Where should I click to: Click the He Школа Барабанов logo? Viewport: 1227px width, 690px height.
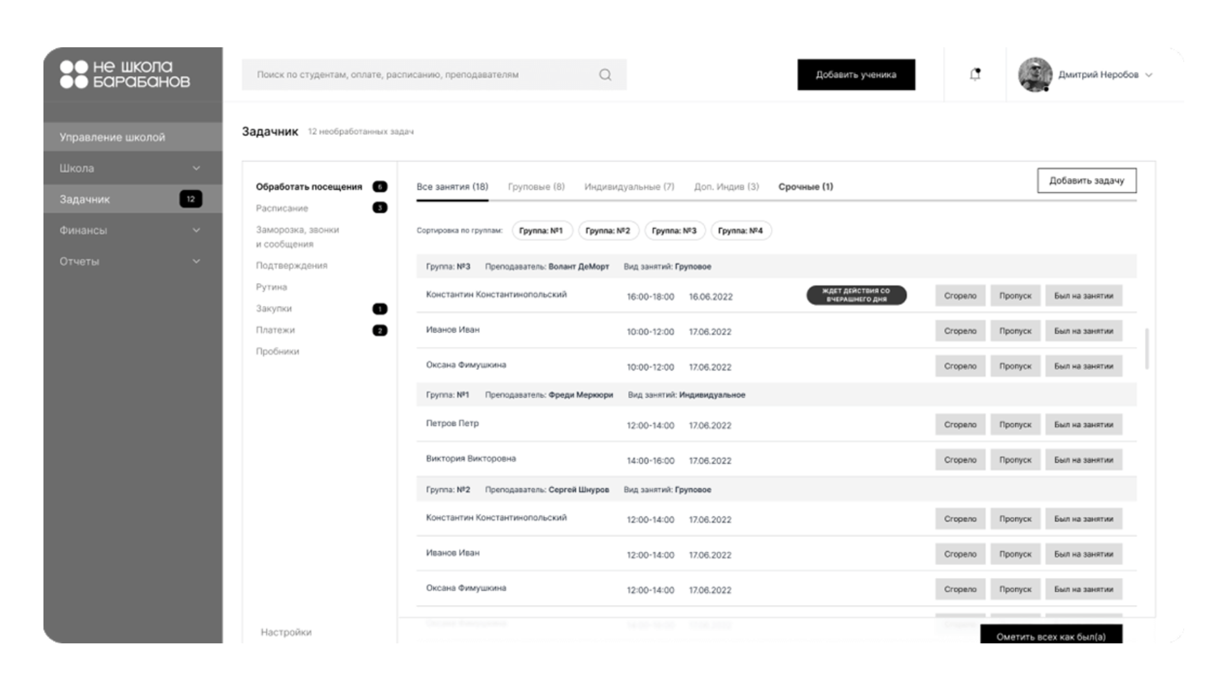(125, 74)
